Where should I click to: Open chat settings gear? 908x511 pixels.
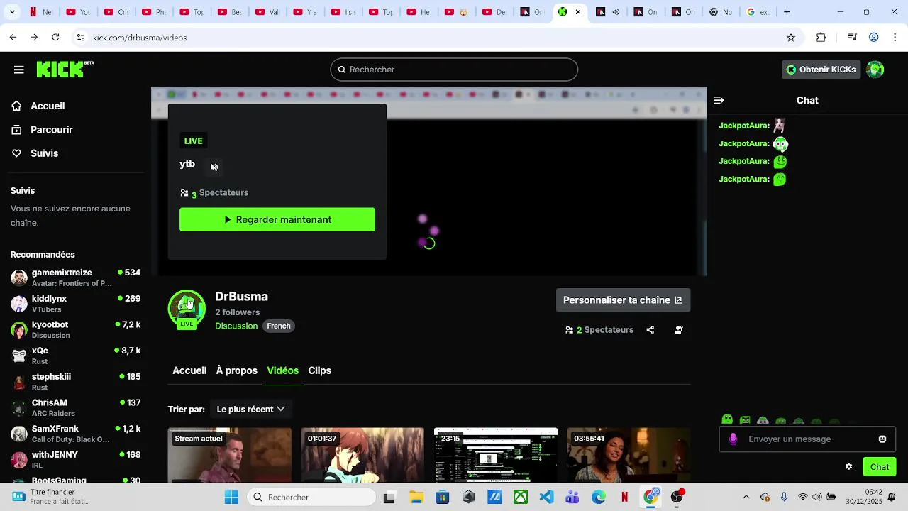848,467
